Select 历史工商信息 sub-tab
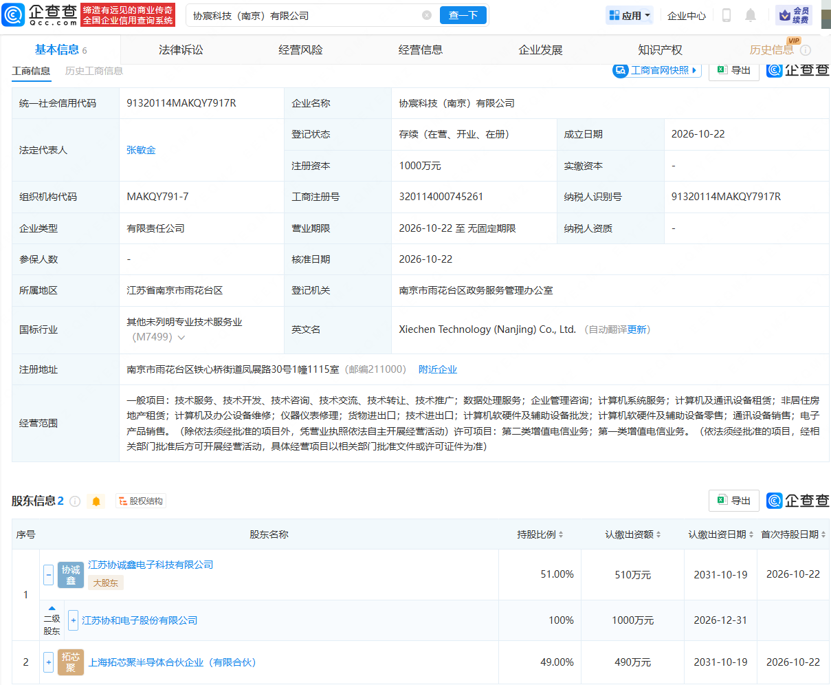This screenshot has height=685, width=831. (x=94, y=71)
